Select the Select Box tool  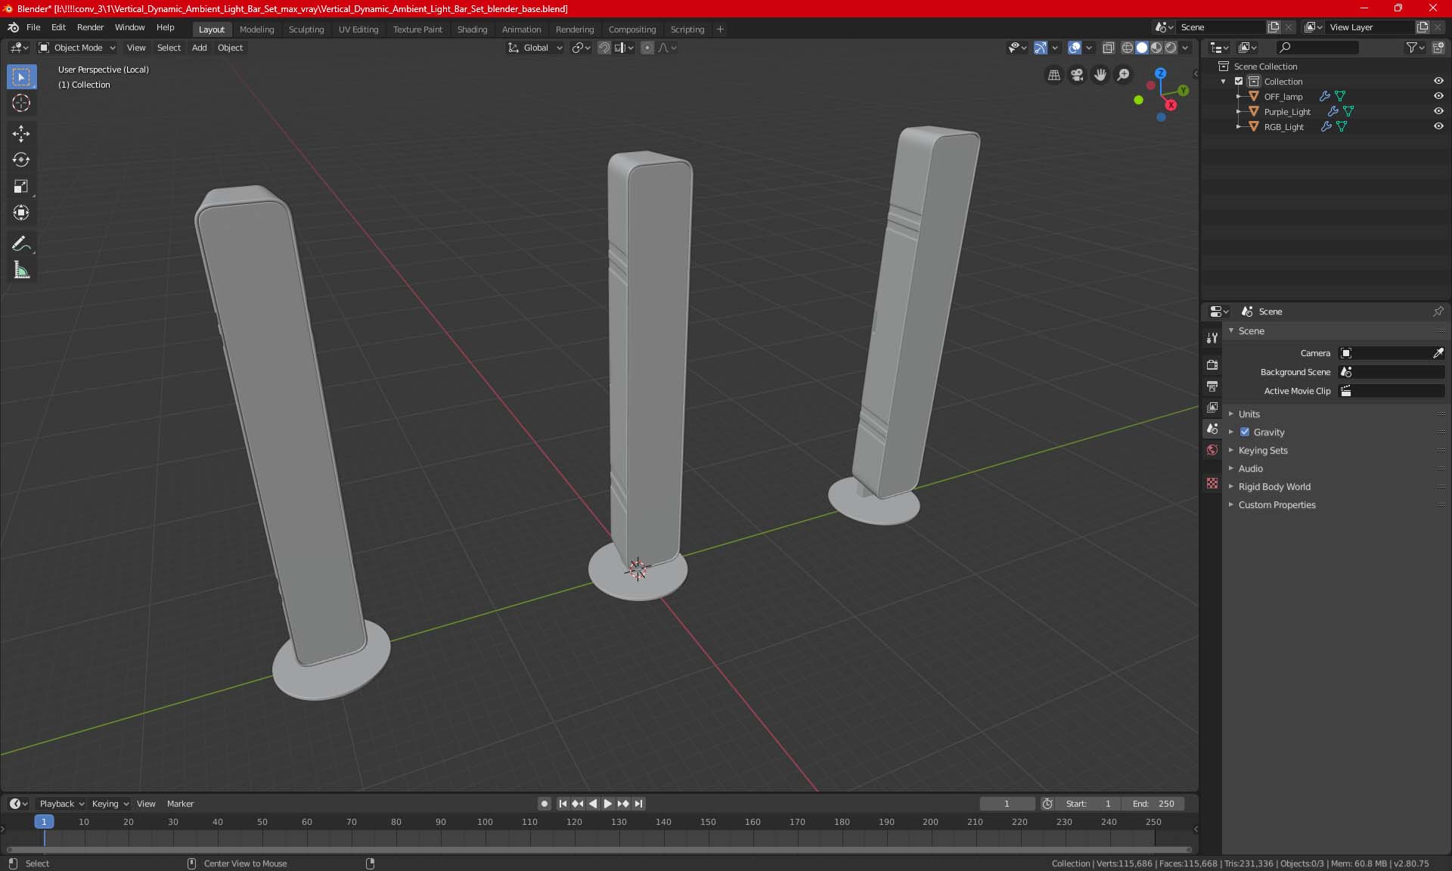pyautogui.click(x=21, y=77)
